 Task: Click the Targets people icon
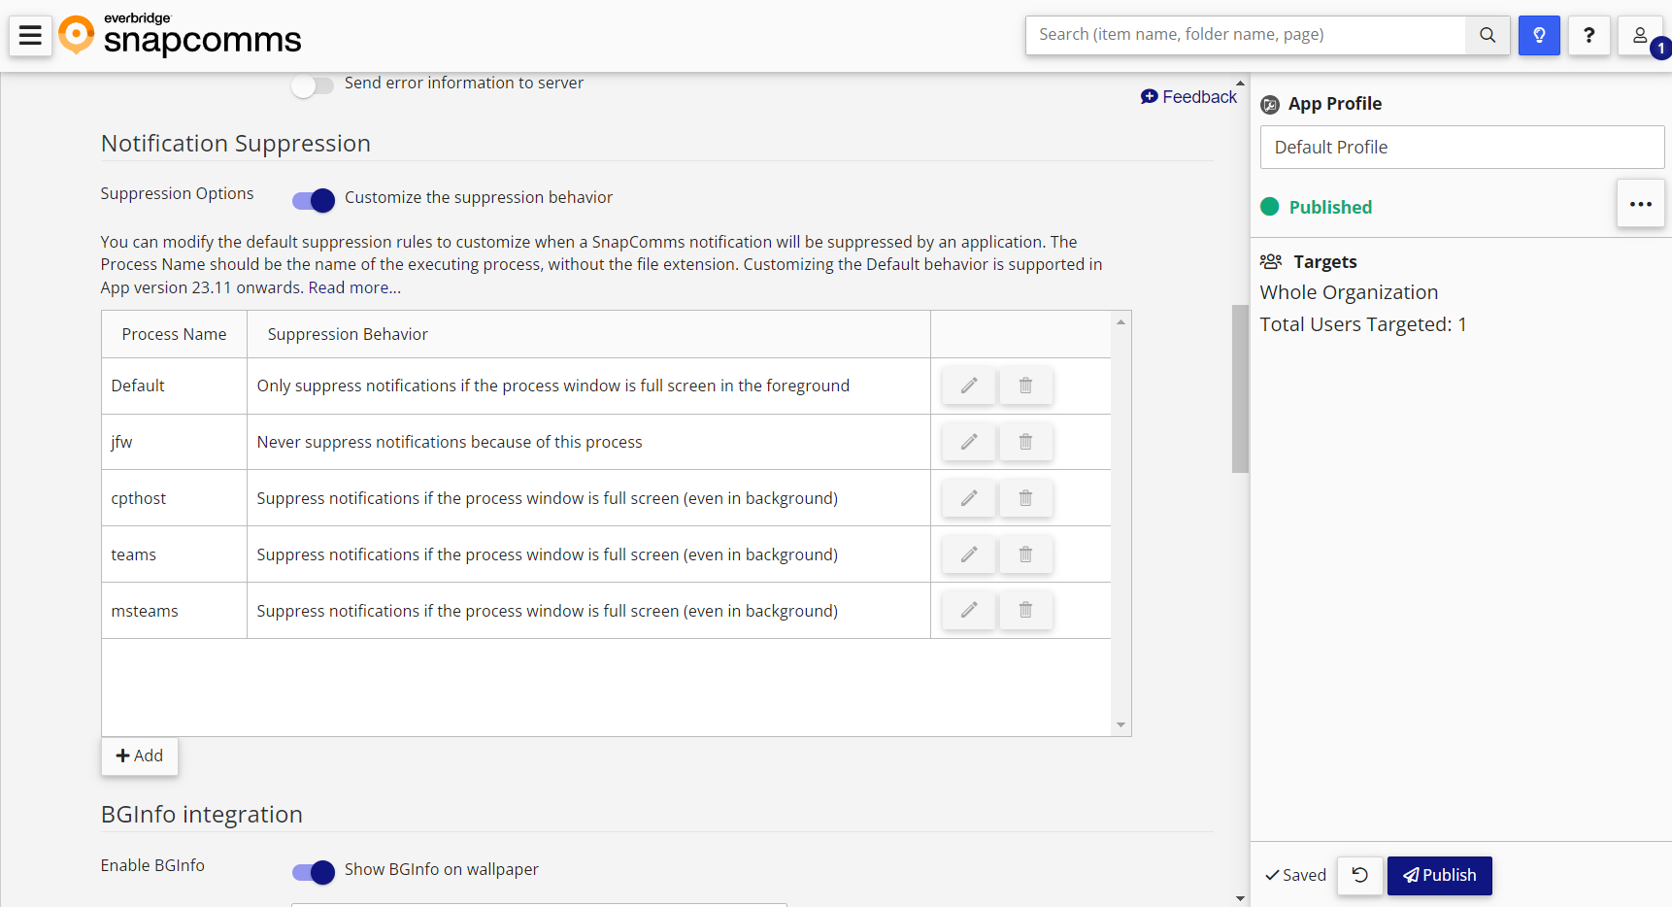pos(1271,261)
